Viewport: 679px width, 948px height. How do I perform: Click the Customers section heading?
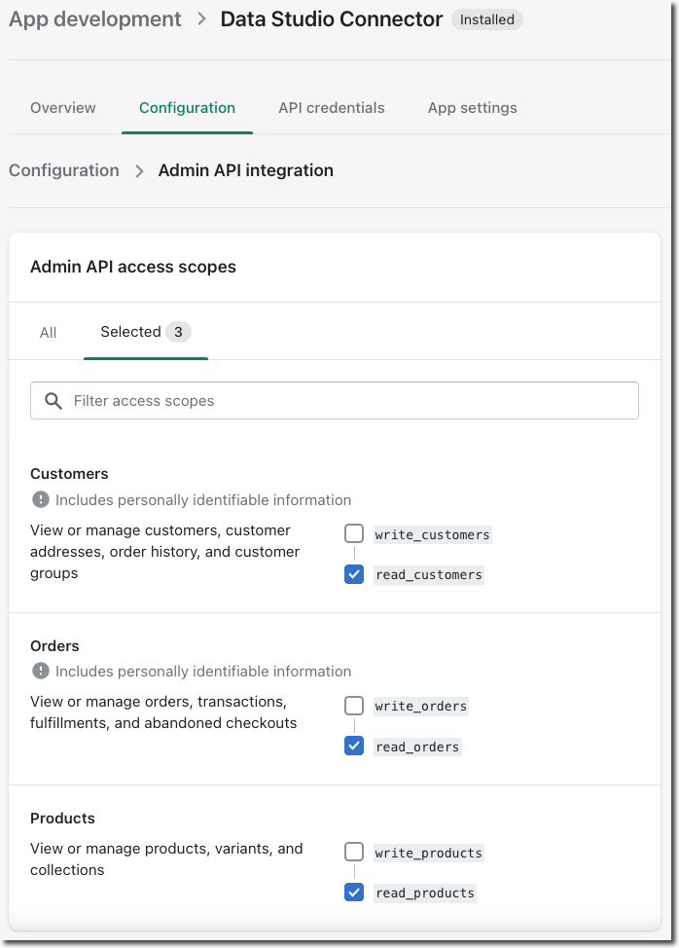point(69,473)
